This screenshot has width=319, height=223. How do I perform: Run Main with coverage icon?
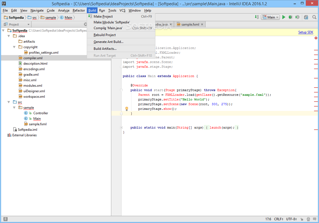[x=298, y=17]
